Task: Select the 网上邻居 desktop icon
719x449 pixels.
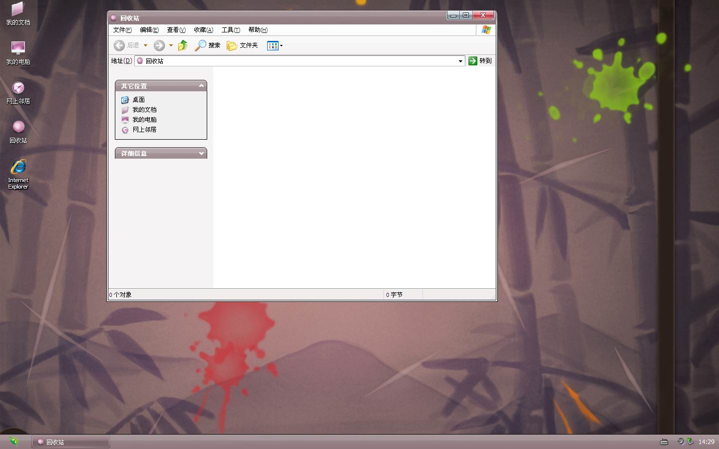Action: [18, 92]
